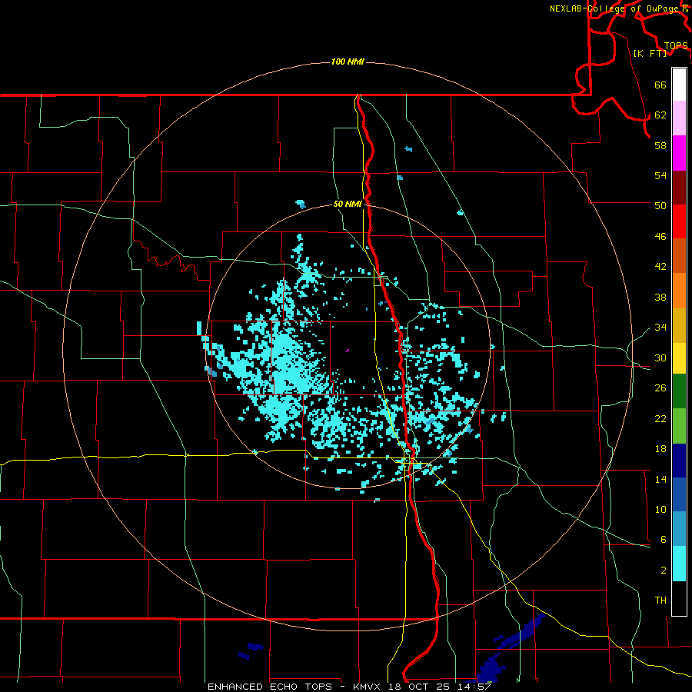The height and width of the screenshot is (692, 692).
Task: Click the magenta pixel at radar center
Action: [348, 351]
